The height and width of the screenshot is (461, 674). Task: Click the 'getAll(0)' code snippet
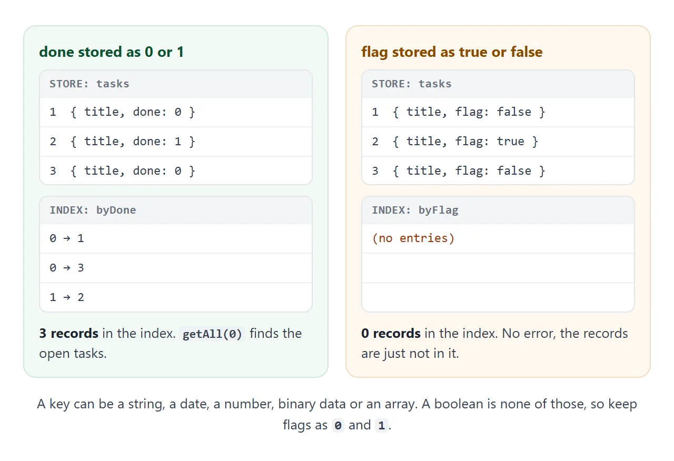213,334
